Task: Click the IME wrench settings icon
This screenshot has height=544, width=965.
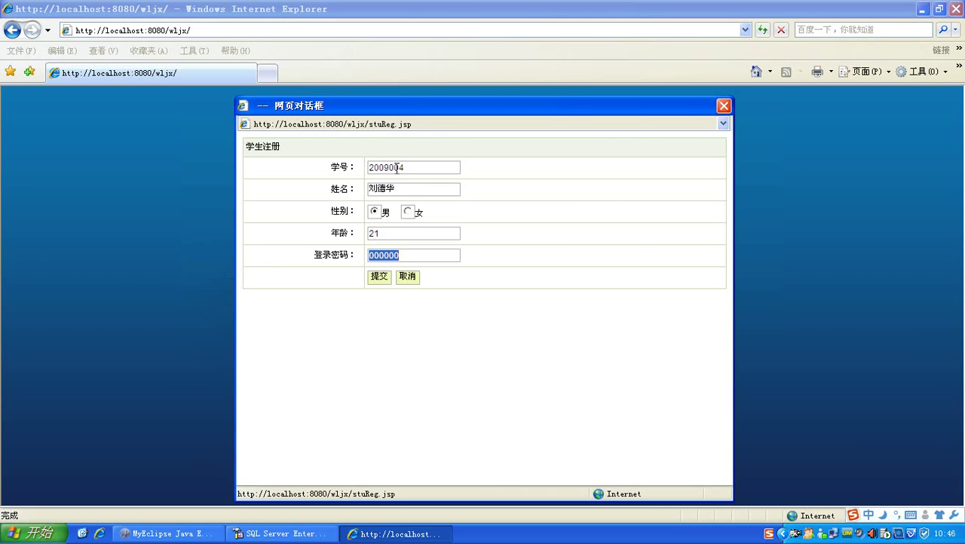Action: pyautogui.click(x=954, y=515)
